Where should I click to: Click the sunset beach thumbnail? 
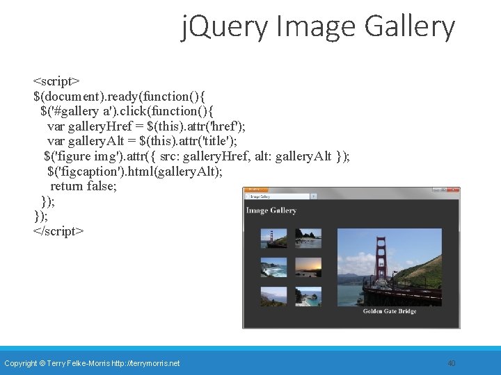click(308, 267)
